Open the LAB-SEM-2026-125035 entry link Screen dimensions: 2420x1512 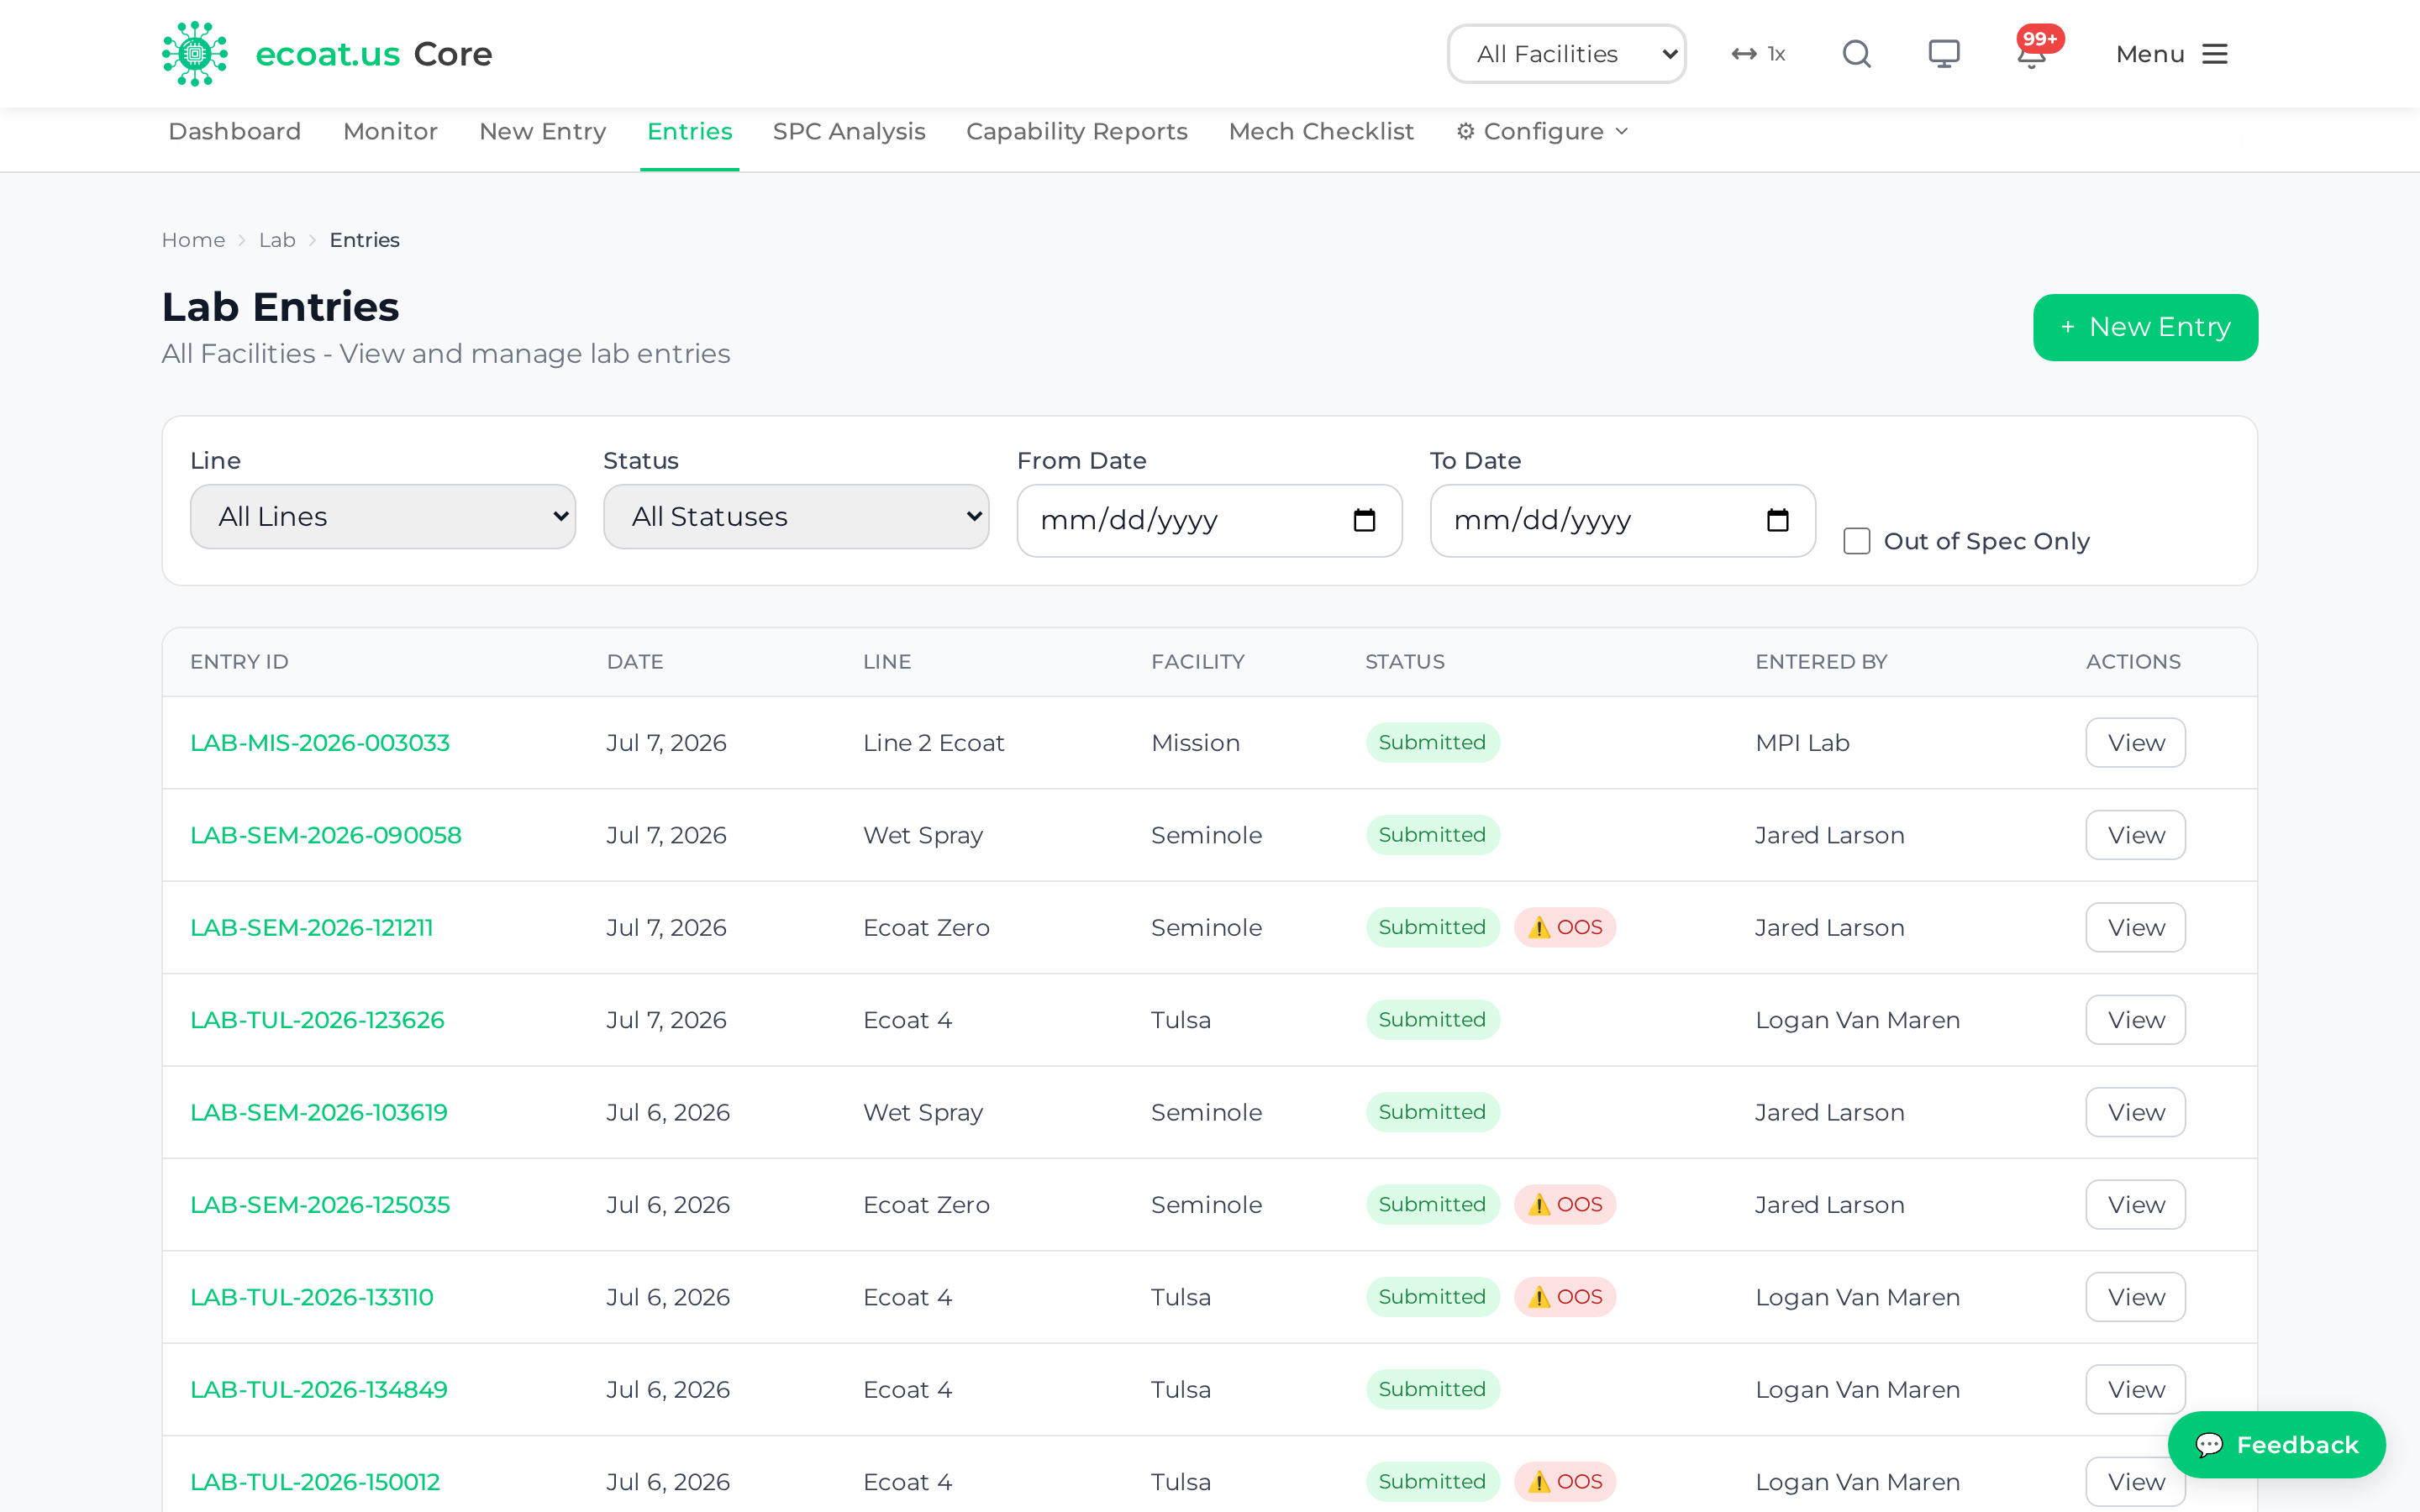[320, 1204]
